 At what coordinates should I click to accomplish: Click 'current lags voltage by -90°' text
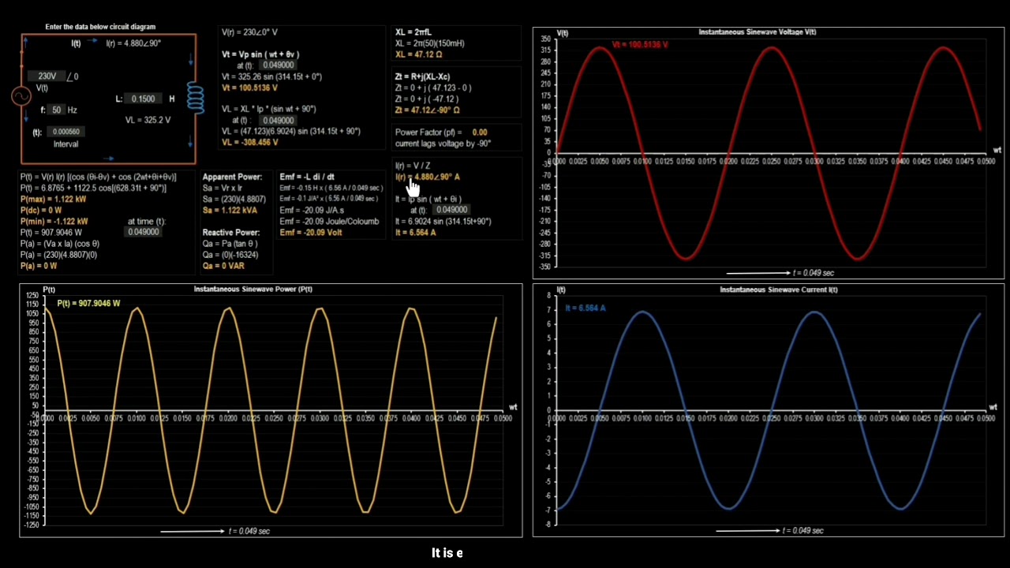(x=443, y=144)
